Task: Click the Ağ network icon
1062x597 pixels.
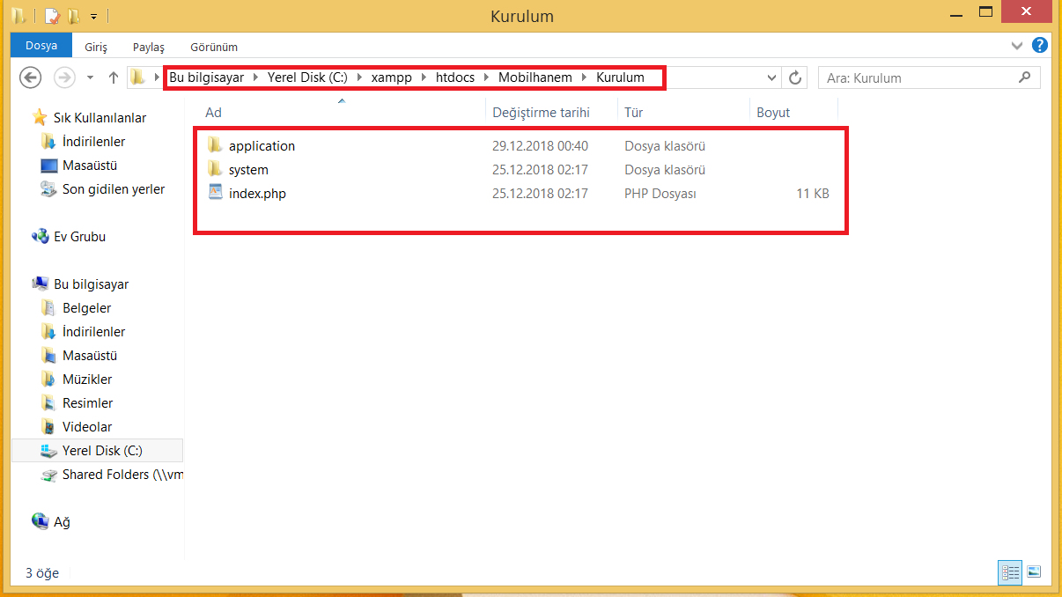Action: click(41, 521)
